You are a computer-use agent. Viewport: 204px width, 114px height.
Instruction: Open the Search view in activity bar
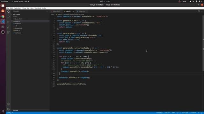[8, 17]
